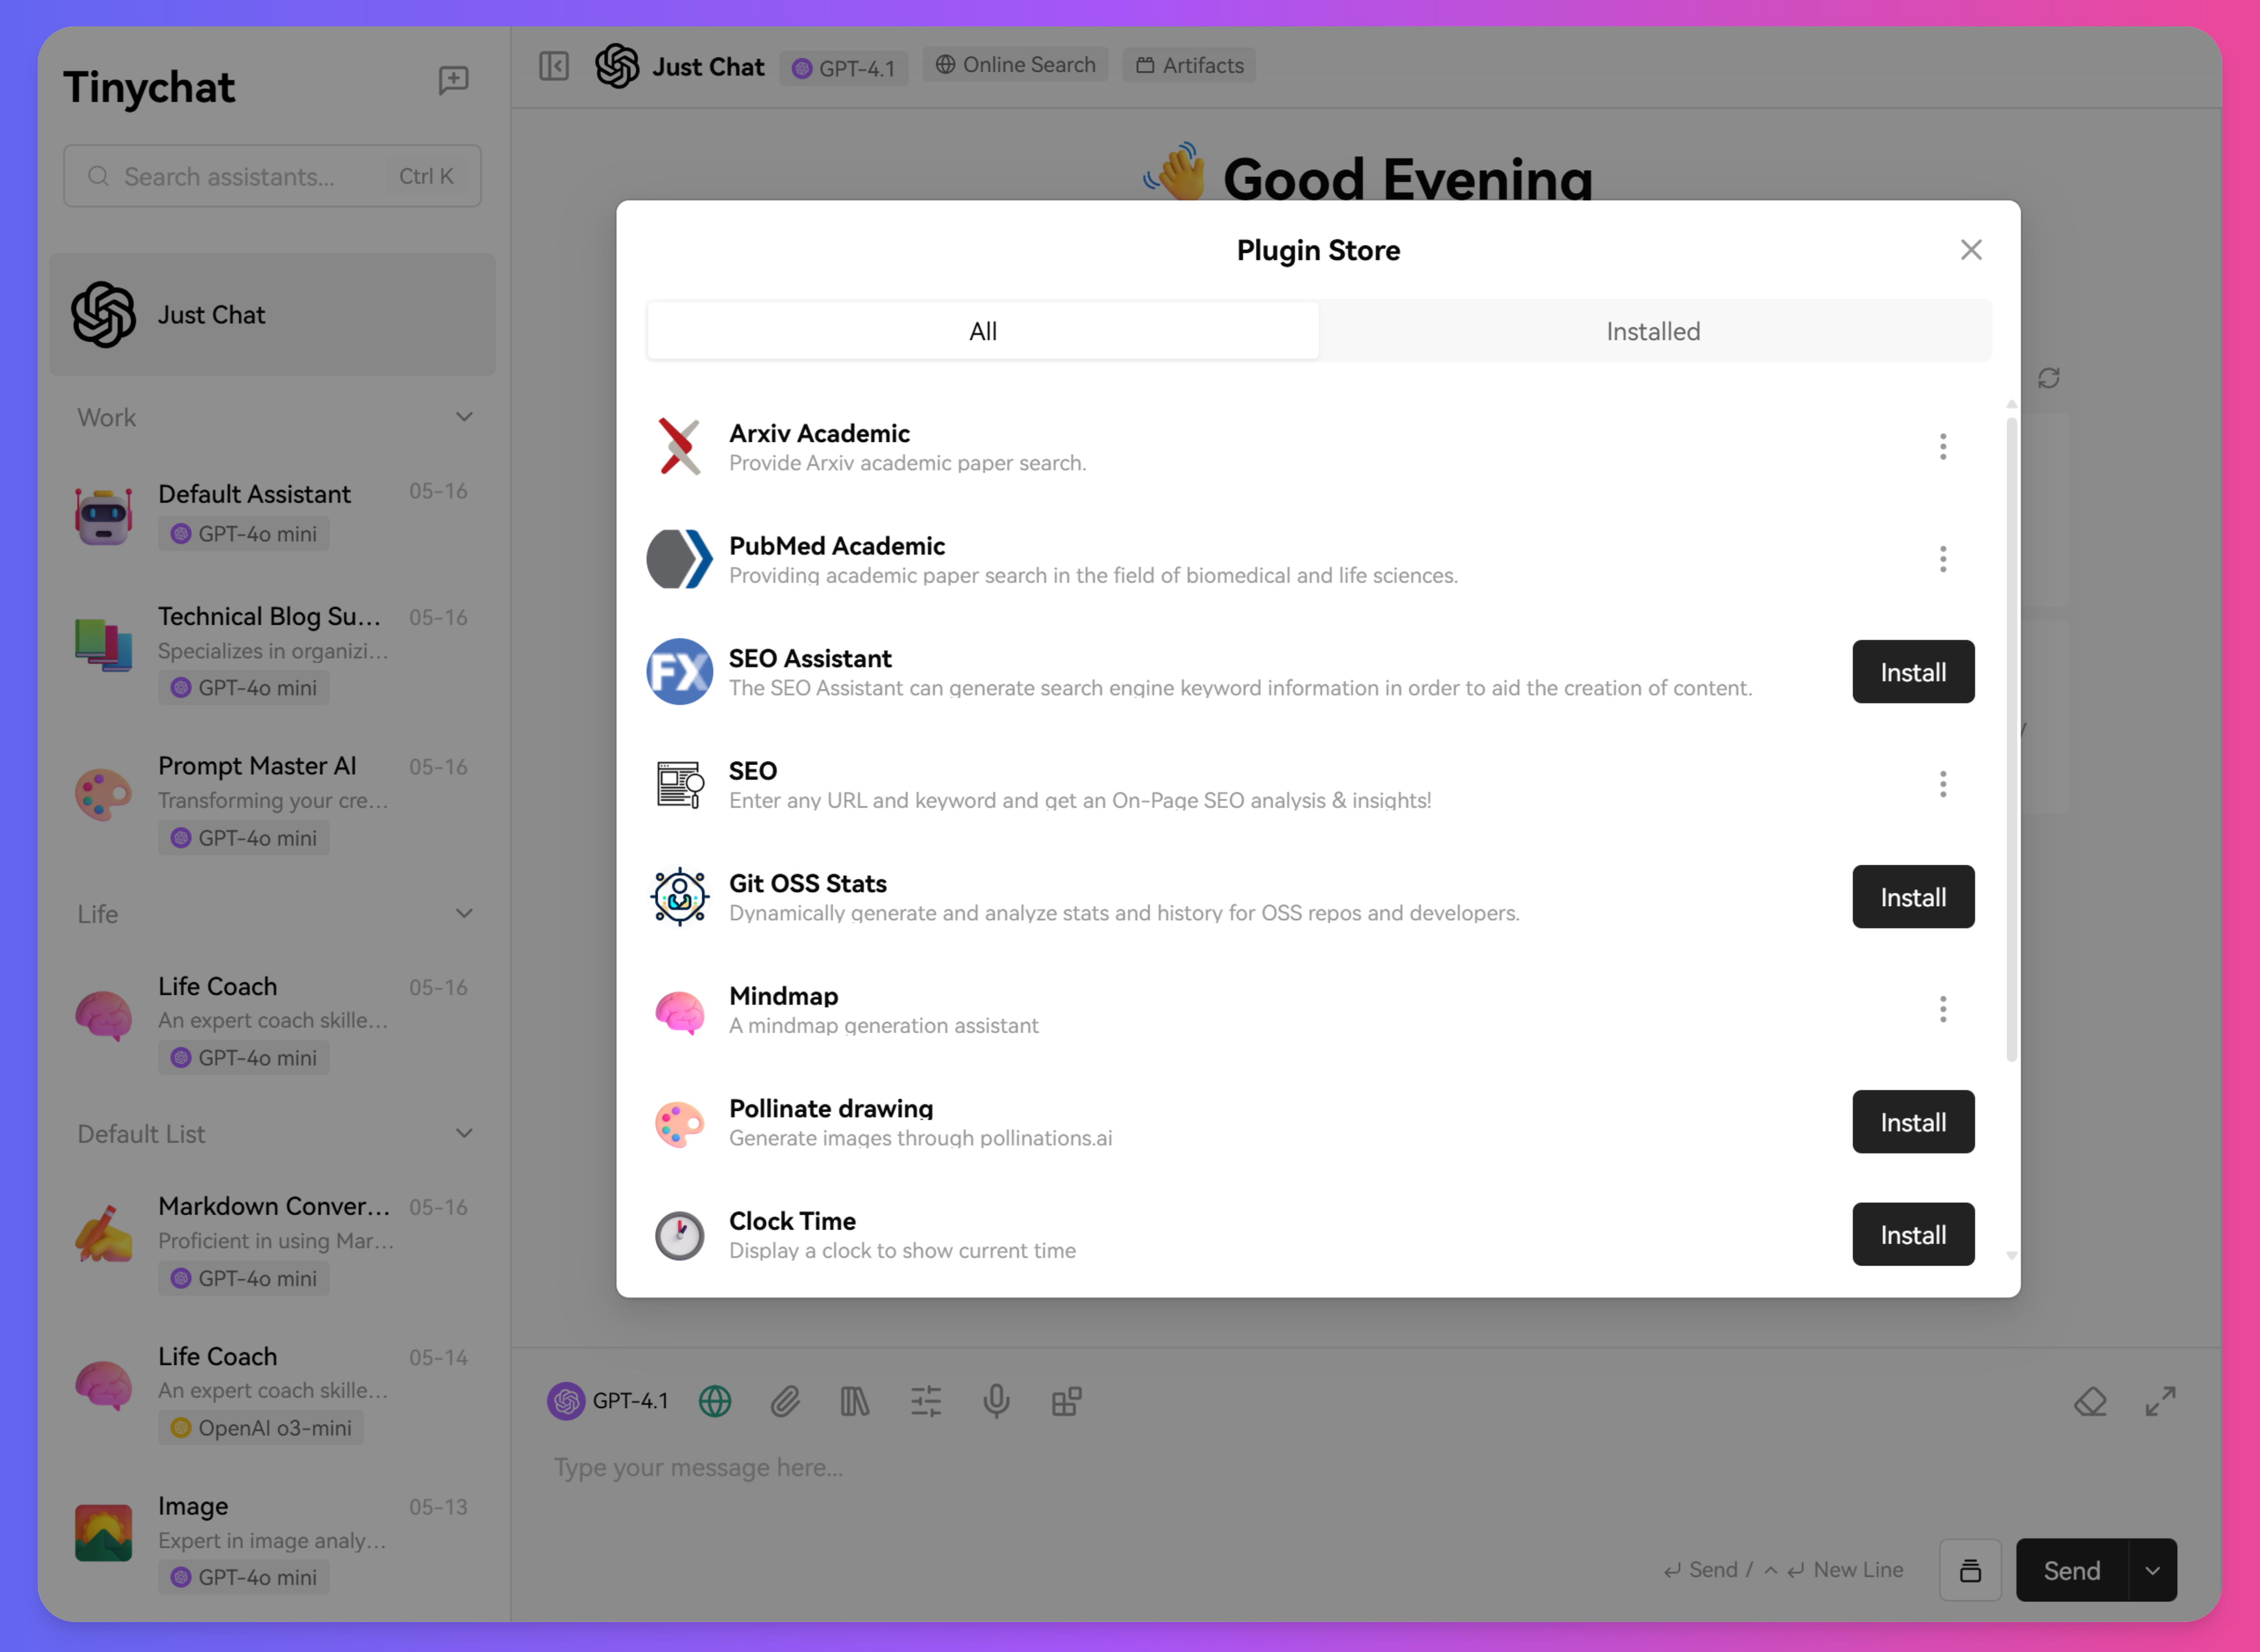Install the Git OSS Stats plugin
The height and width of the screenshot is (1652, 2260).
(x=1913, y=897)
